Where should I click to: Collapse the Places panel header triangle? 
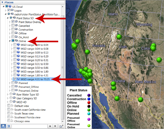click(x=2, y=2)
